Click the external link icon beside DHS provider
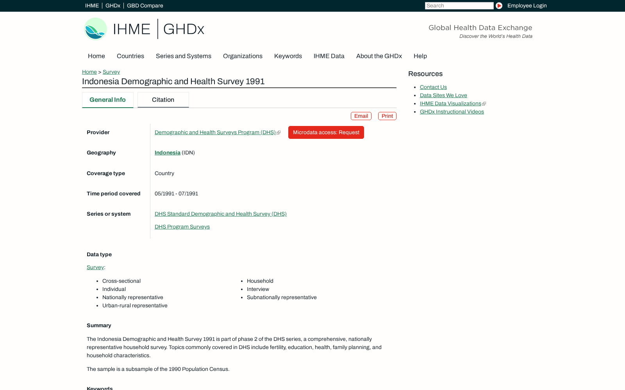Viewport: 625px width, 390px height. point(279,133)
